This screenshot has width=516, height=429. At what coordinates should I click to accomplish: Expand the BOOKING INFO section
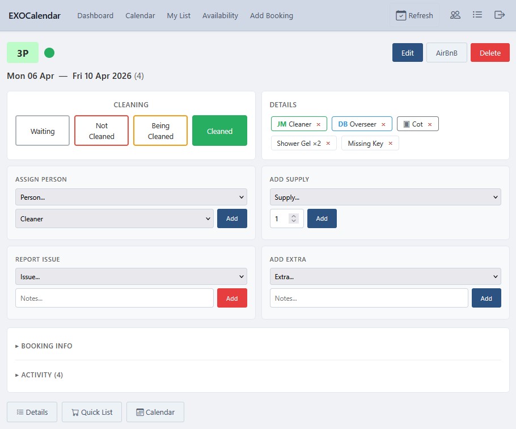point(47,346)
